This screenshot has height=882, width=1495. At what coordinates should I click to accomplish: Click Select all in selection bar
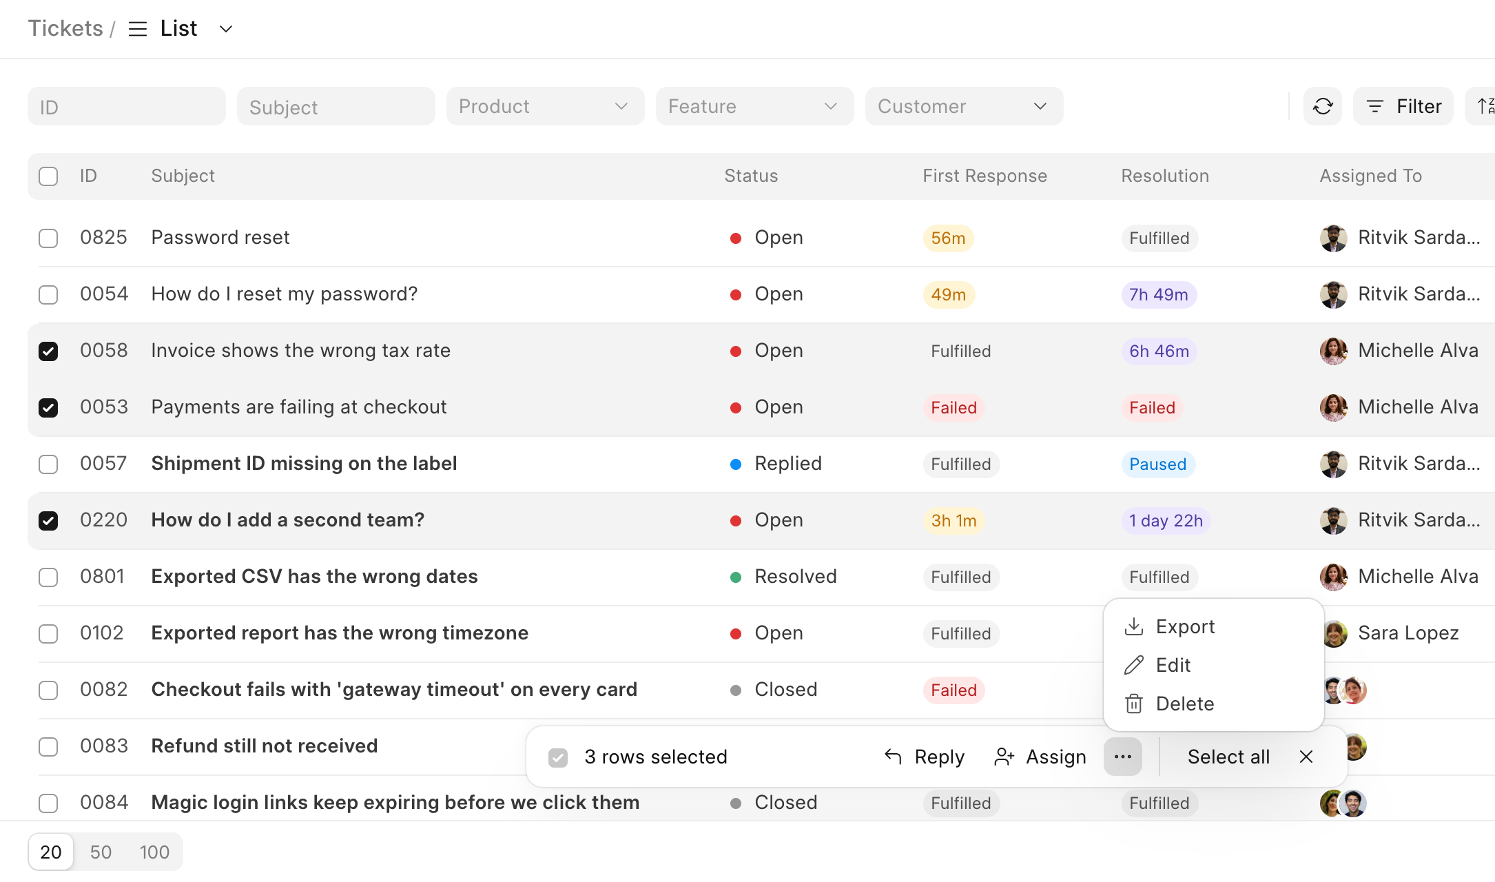pyautogui.click(x=1228, y=757)
